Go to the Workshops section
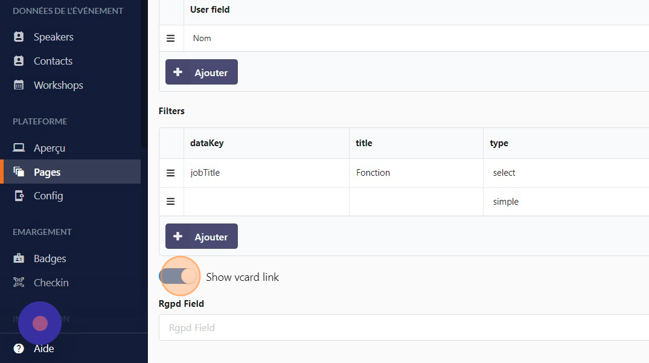This screenshot has width=649, height=363. pos(58,85)
